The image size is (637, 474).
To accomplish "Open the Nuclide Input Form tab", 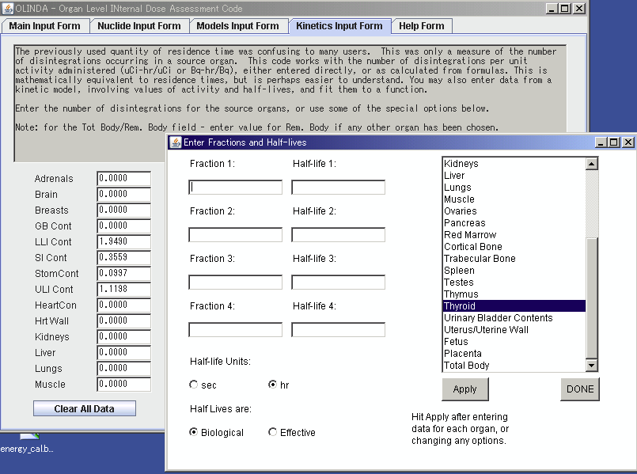I will pos(138,26).
